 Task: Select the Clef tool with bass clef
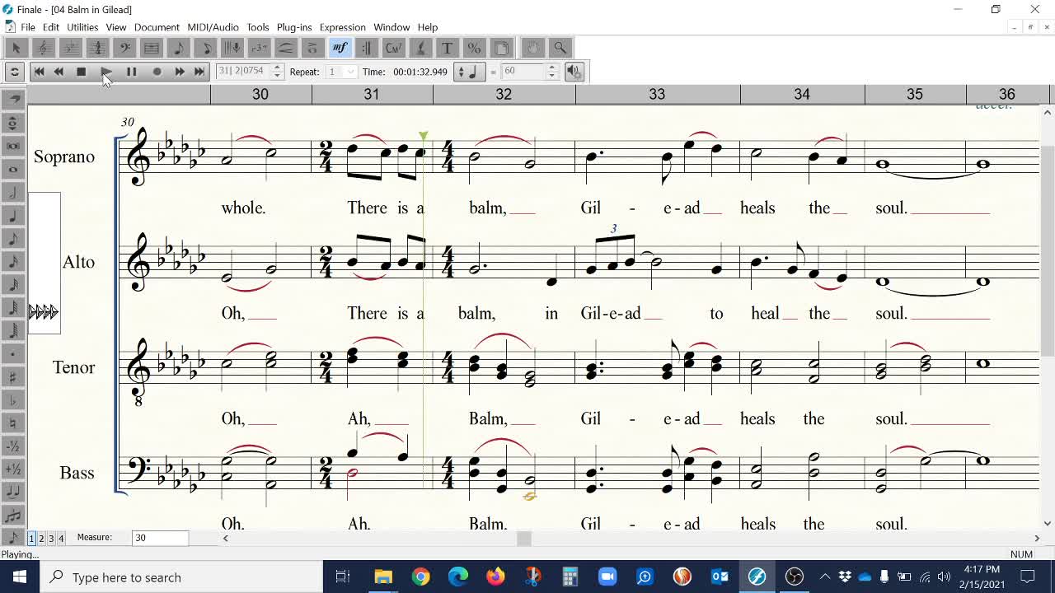(124, 48)
